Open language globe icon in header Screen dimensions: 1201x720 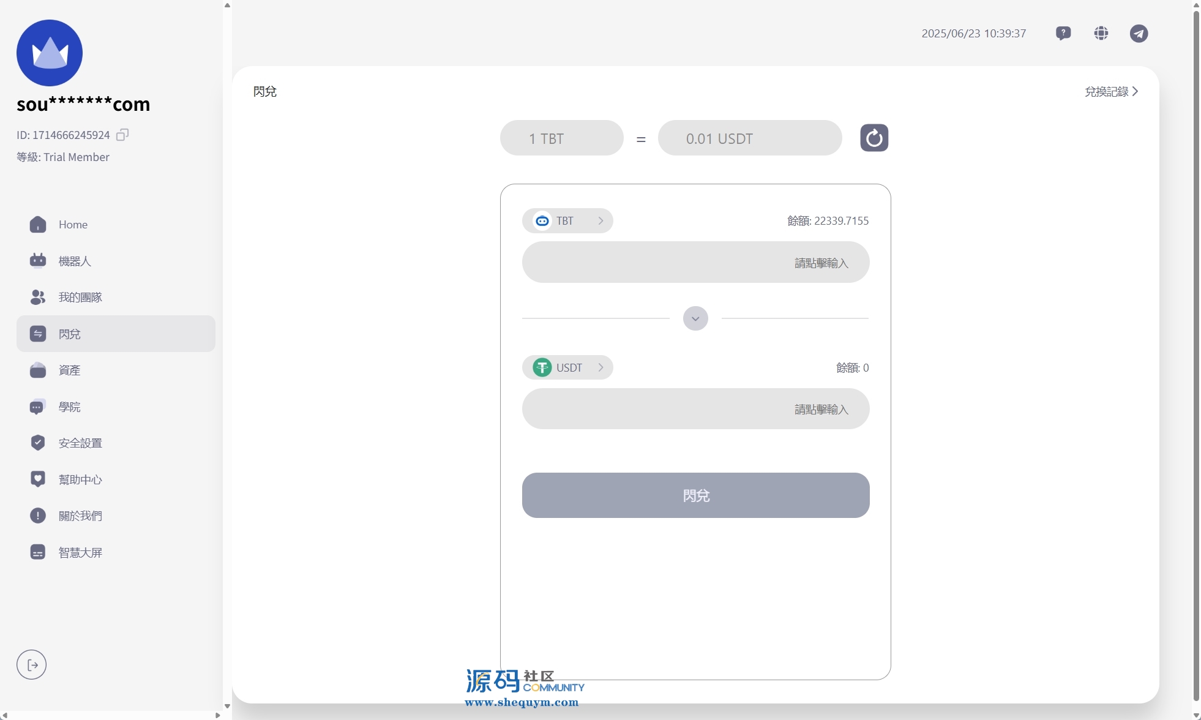click(1101, 33)
